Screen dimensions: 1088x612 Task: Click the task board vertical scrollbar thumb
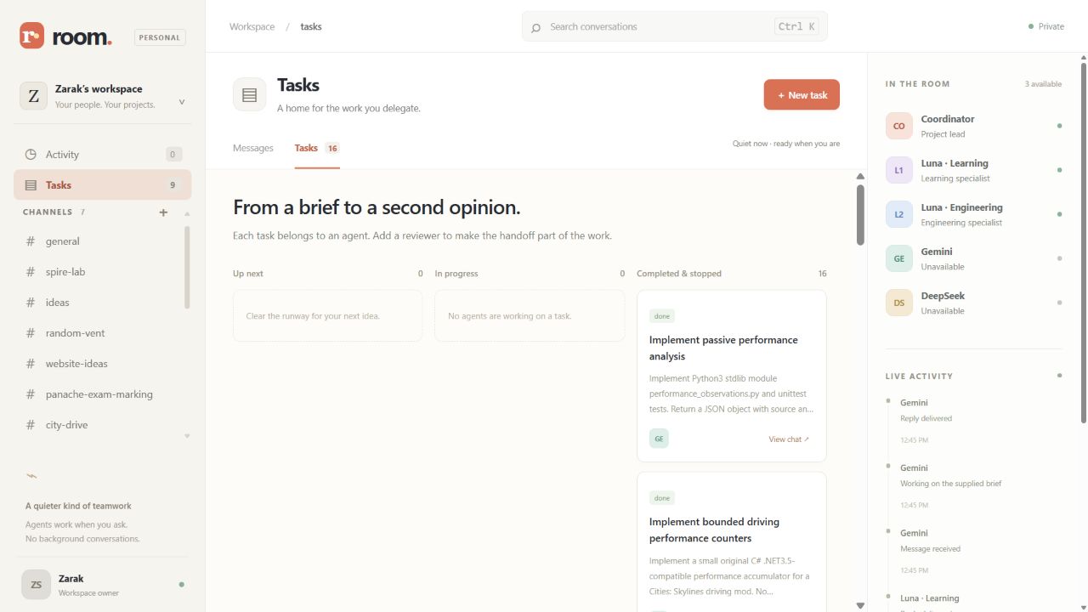[x=860, y=215]
